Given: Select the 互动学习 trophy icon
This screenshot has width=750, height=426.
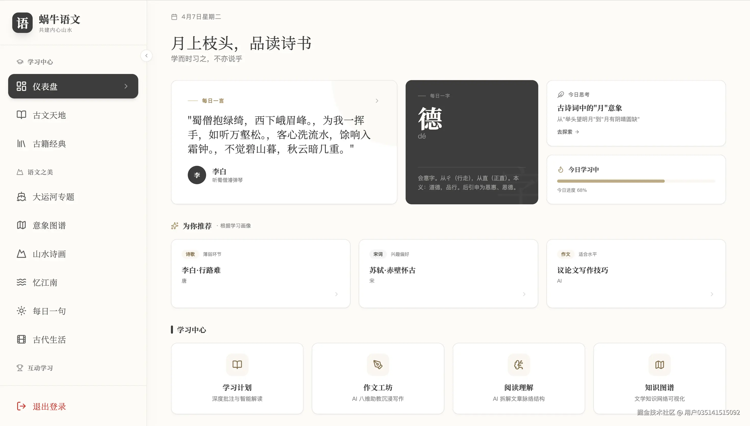Looking at the screenshot, I should 20,368.
